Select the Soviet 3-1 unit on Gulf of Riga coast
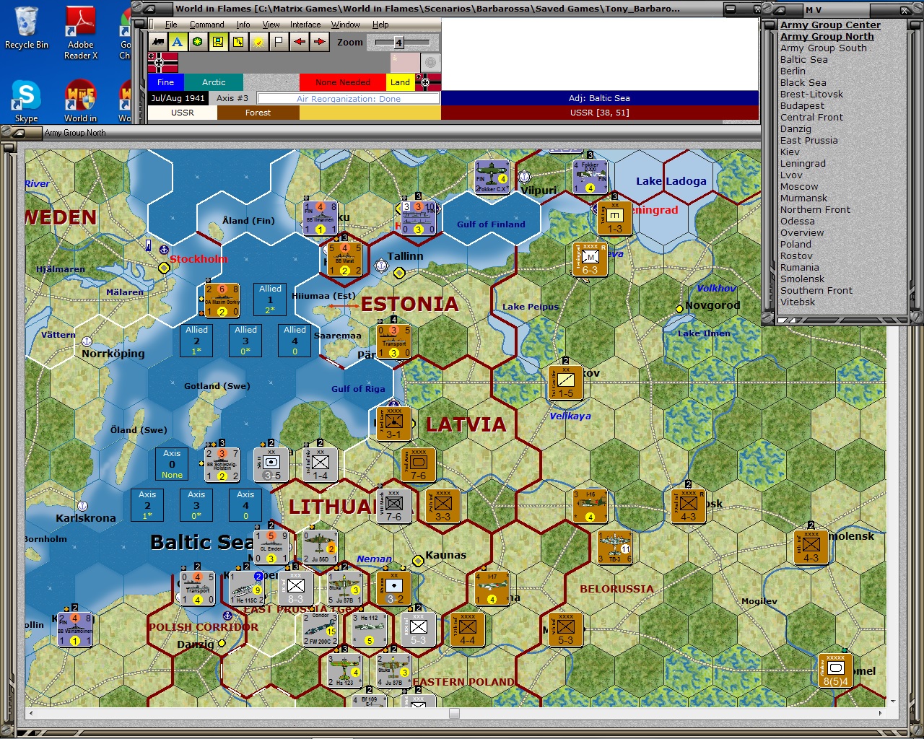Image resolution: width=924 pixels, height=739 pixels. [x=393, y=424]
